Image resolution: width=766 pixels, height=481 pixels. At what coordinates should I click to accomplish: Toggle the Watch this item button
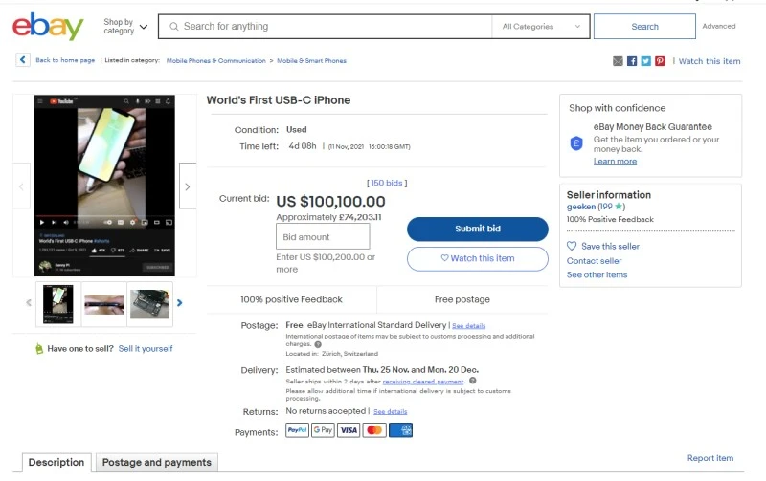tap(477, 258)
